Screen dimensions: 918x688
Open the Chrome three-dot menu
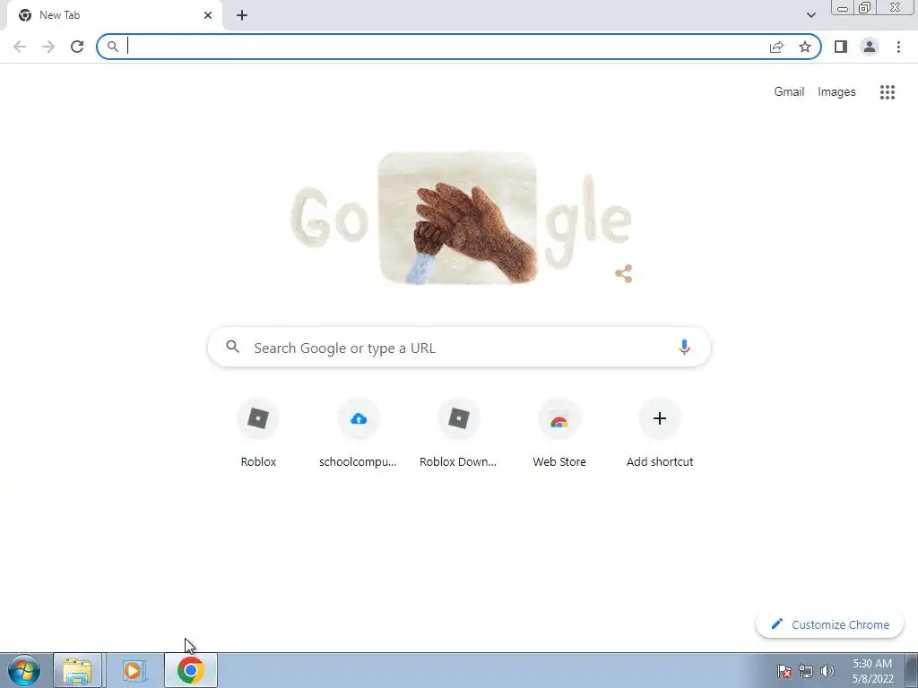tap(898, 47)
